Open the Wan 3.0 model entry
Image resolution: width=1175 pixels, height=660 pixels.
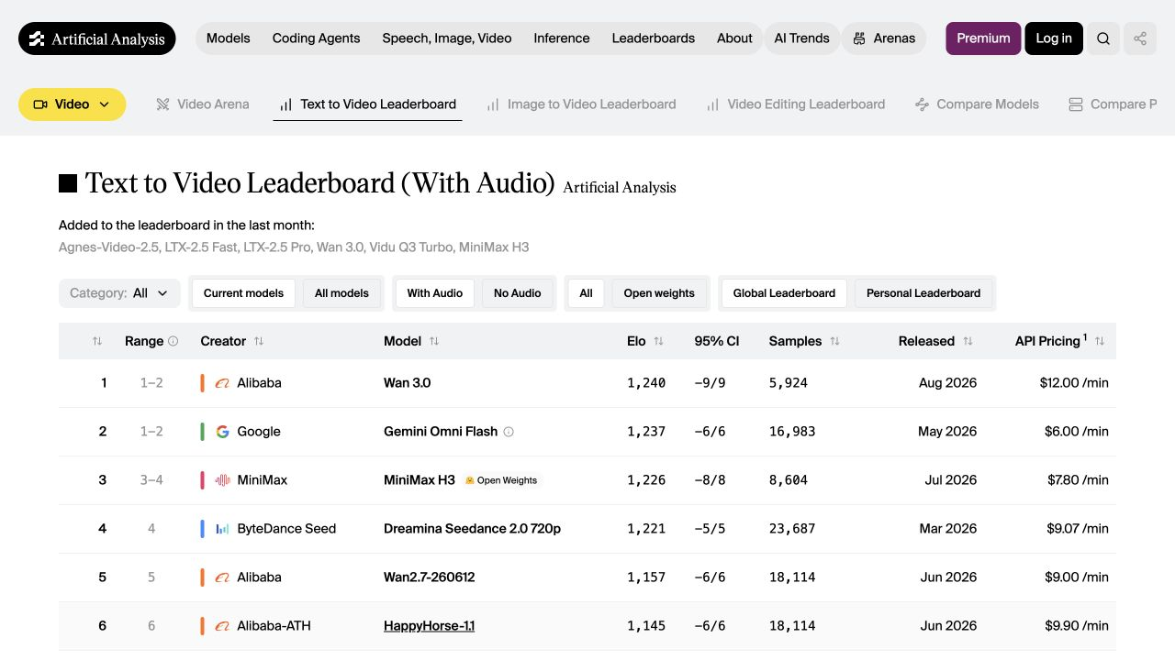tap(407, 383)
